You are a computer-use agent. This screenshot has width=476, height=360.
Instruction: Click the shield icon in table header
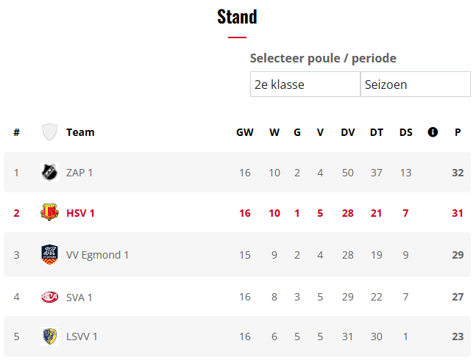click(49, 132)
